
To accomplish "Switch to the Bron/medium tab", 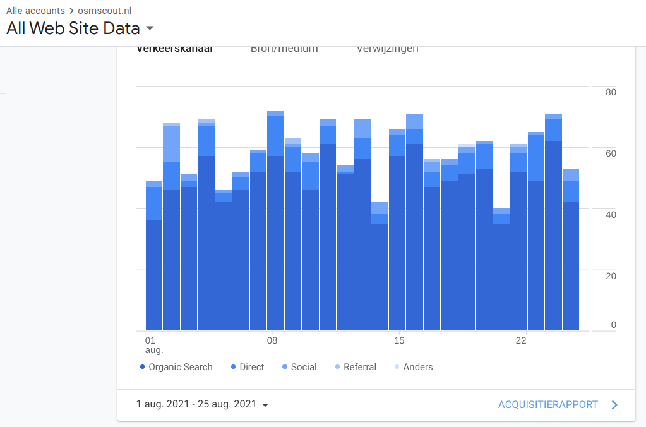I will (x=284, y=49).
